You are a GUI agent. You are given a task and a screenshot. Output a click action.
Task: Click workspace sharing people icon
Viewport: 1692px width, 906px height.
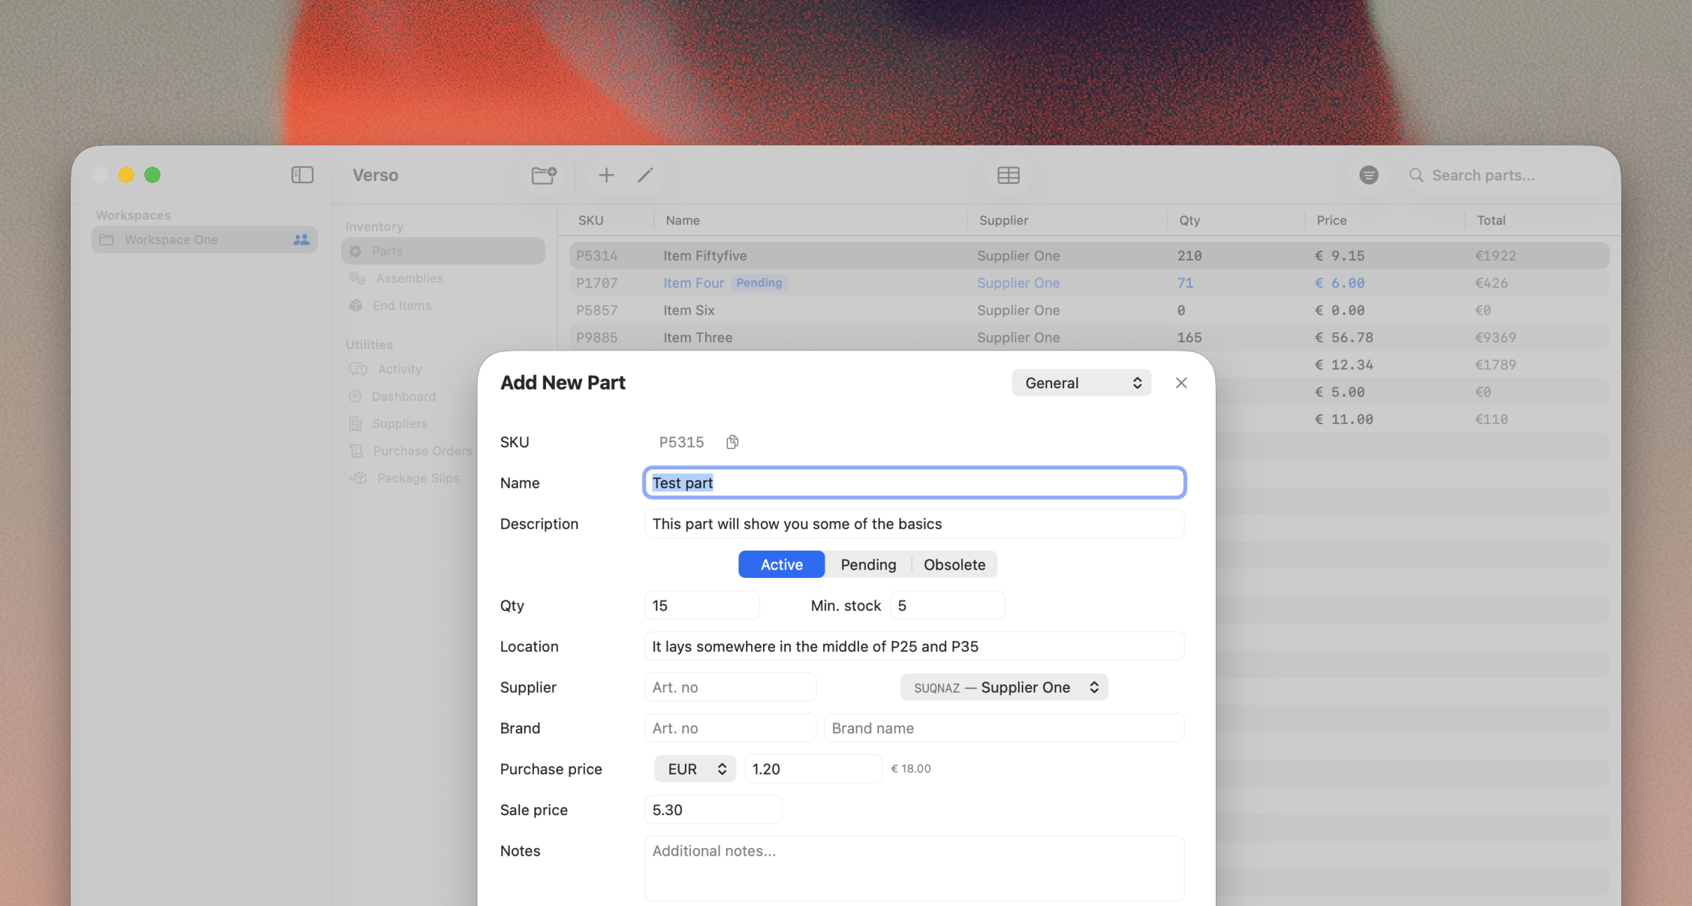(301, 240)
